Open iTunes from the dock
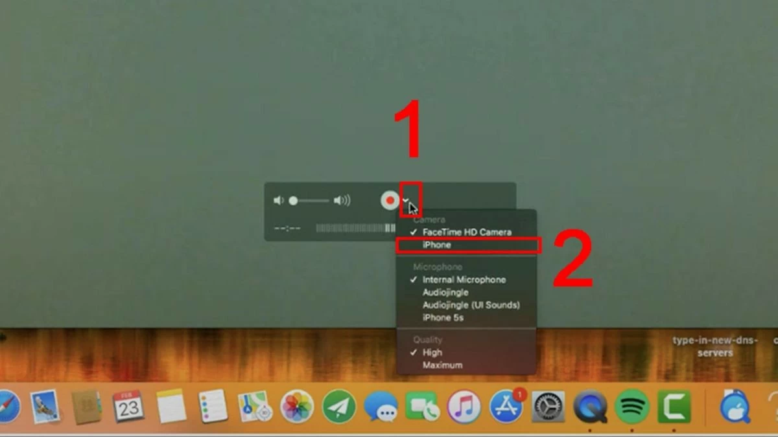 pyautogui.click(x=464, y=407)
